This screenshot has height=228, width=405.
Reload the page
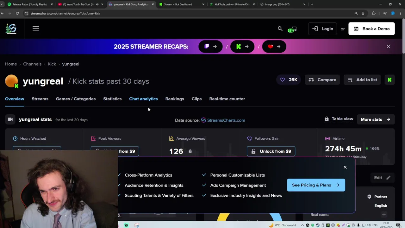[x=17, y=13]
